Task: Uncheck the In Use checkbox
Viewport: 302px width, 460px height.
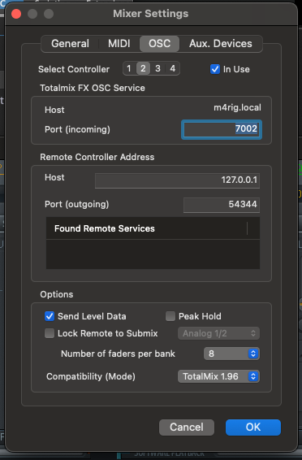Action: click(x=215, y=69)
